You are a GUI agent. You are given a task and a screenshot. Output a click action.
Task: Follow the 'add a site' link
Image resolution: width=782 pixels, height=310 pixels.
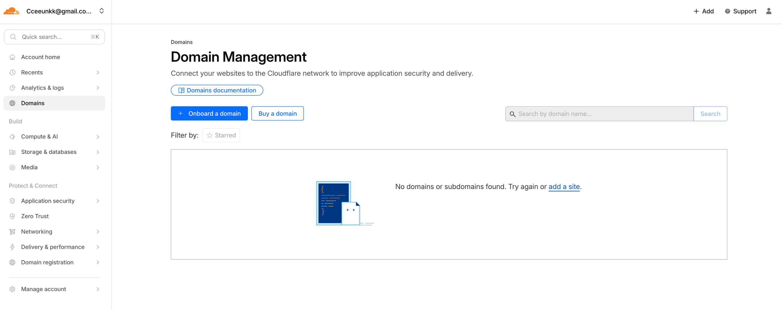pos(564,186)
